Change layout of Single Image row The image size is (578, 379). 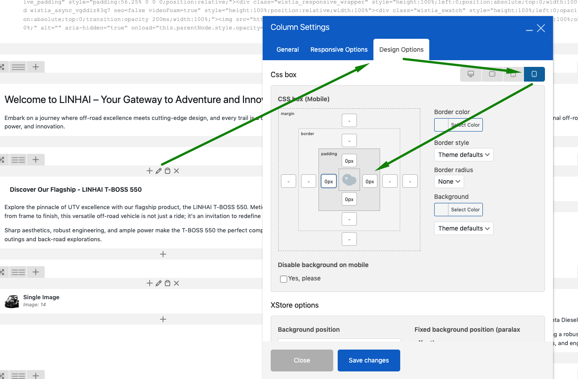[x=18, y=272]
